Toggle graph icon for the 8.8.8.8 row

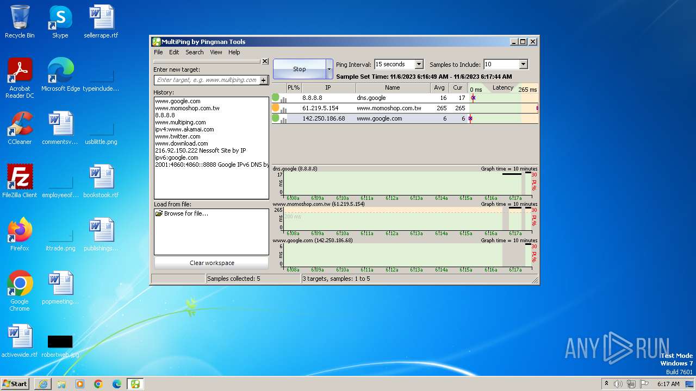point(283,99)
